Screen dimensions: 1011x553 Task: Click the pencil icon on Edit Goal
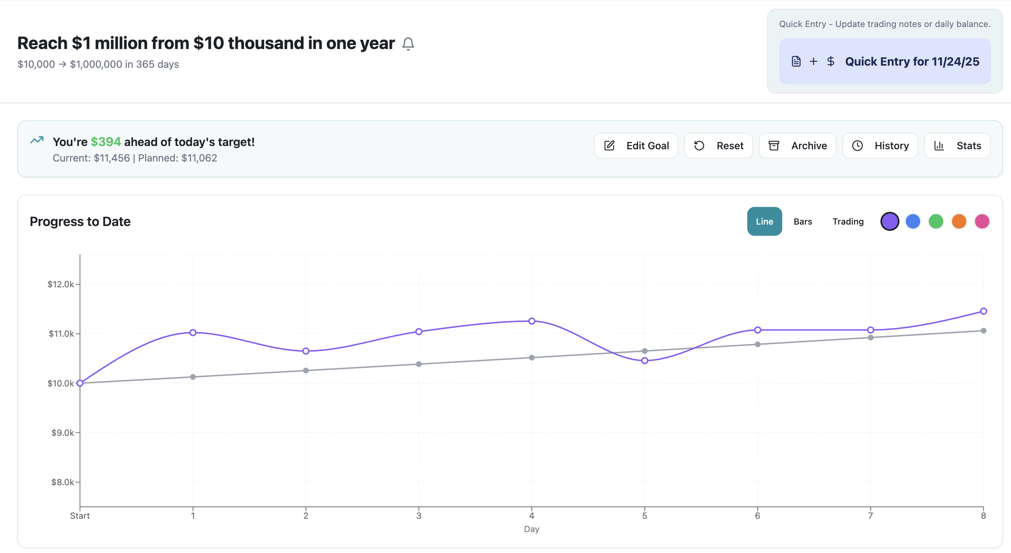click(609, 146)
